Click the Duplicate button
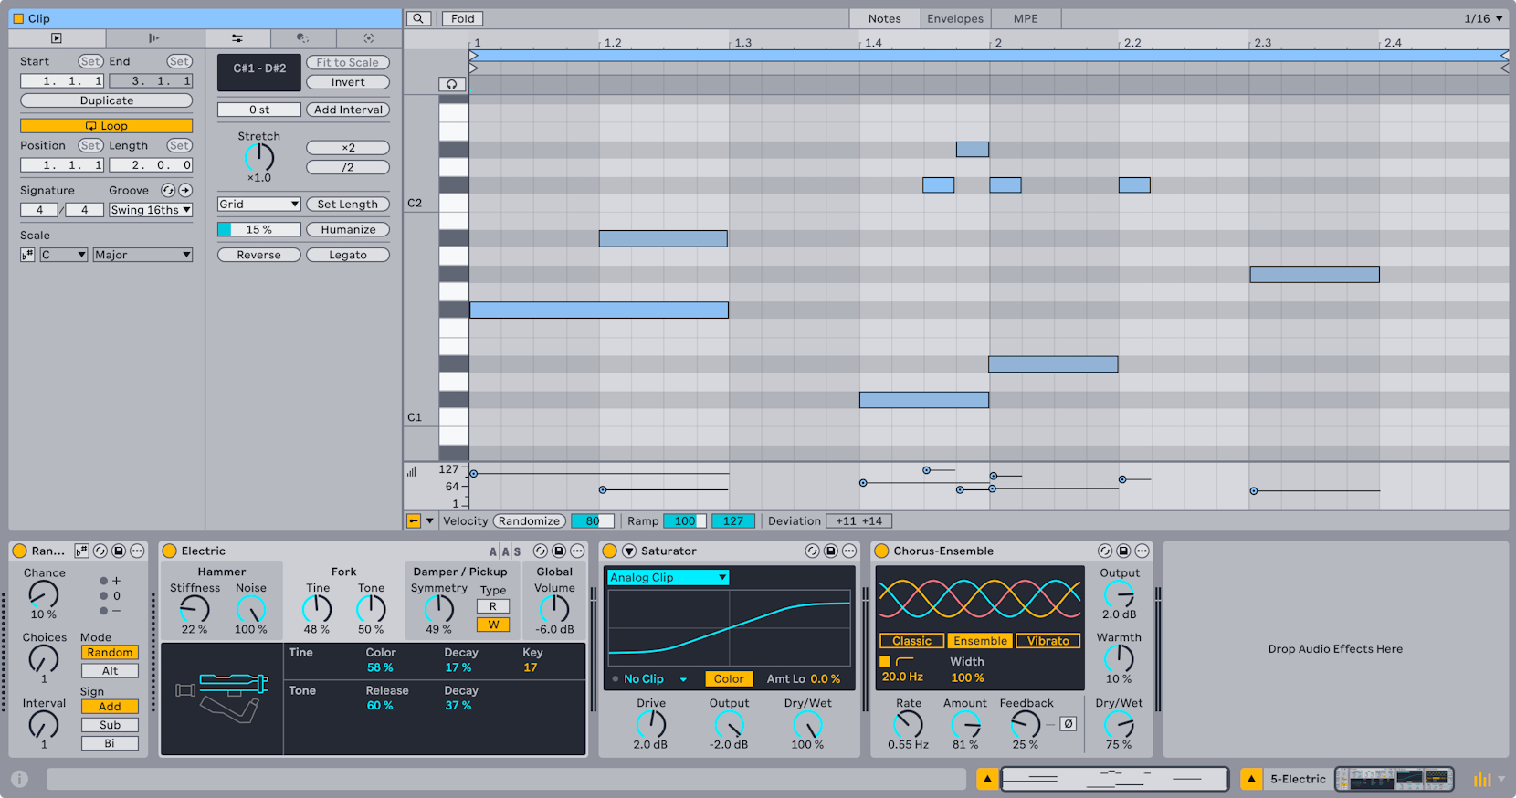Screen dimensions: 1516x798 coord(107,100)
